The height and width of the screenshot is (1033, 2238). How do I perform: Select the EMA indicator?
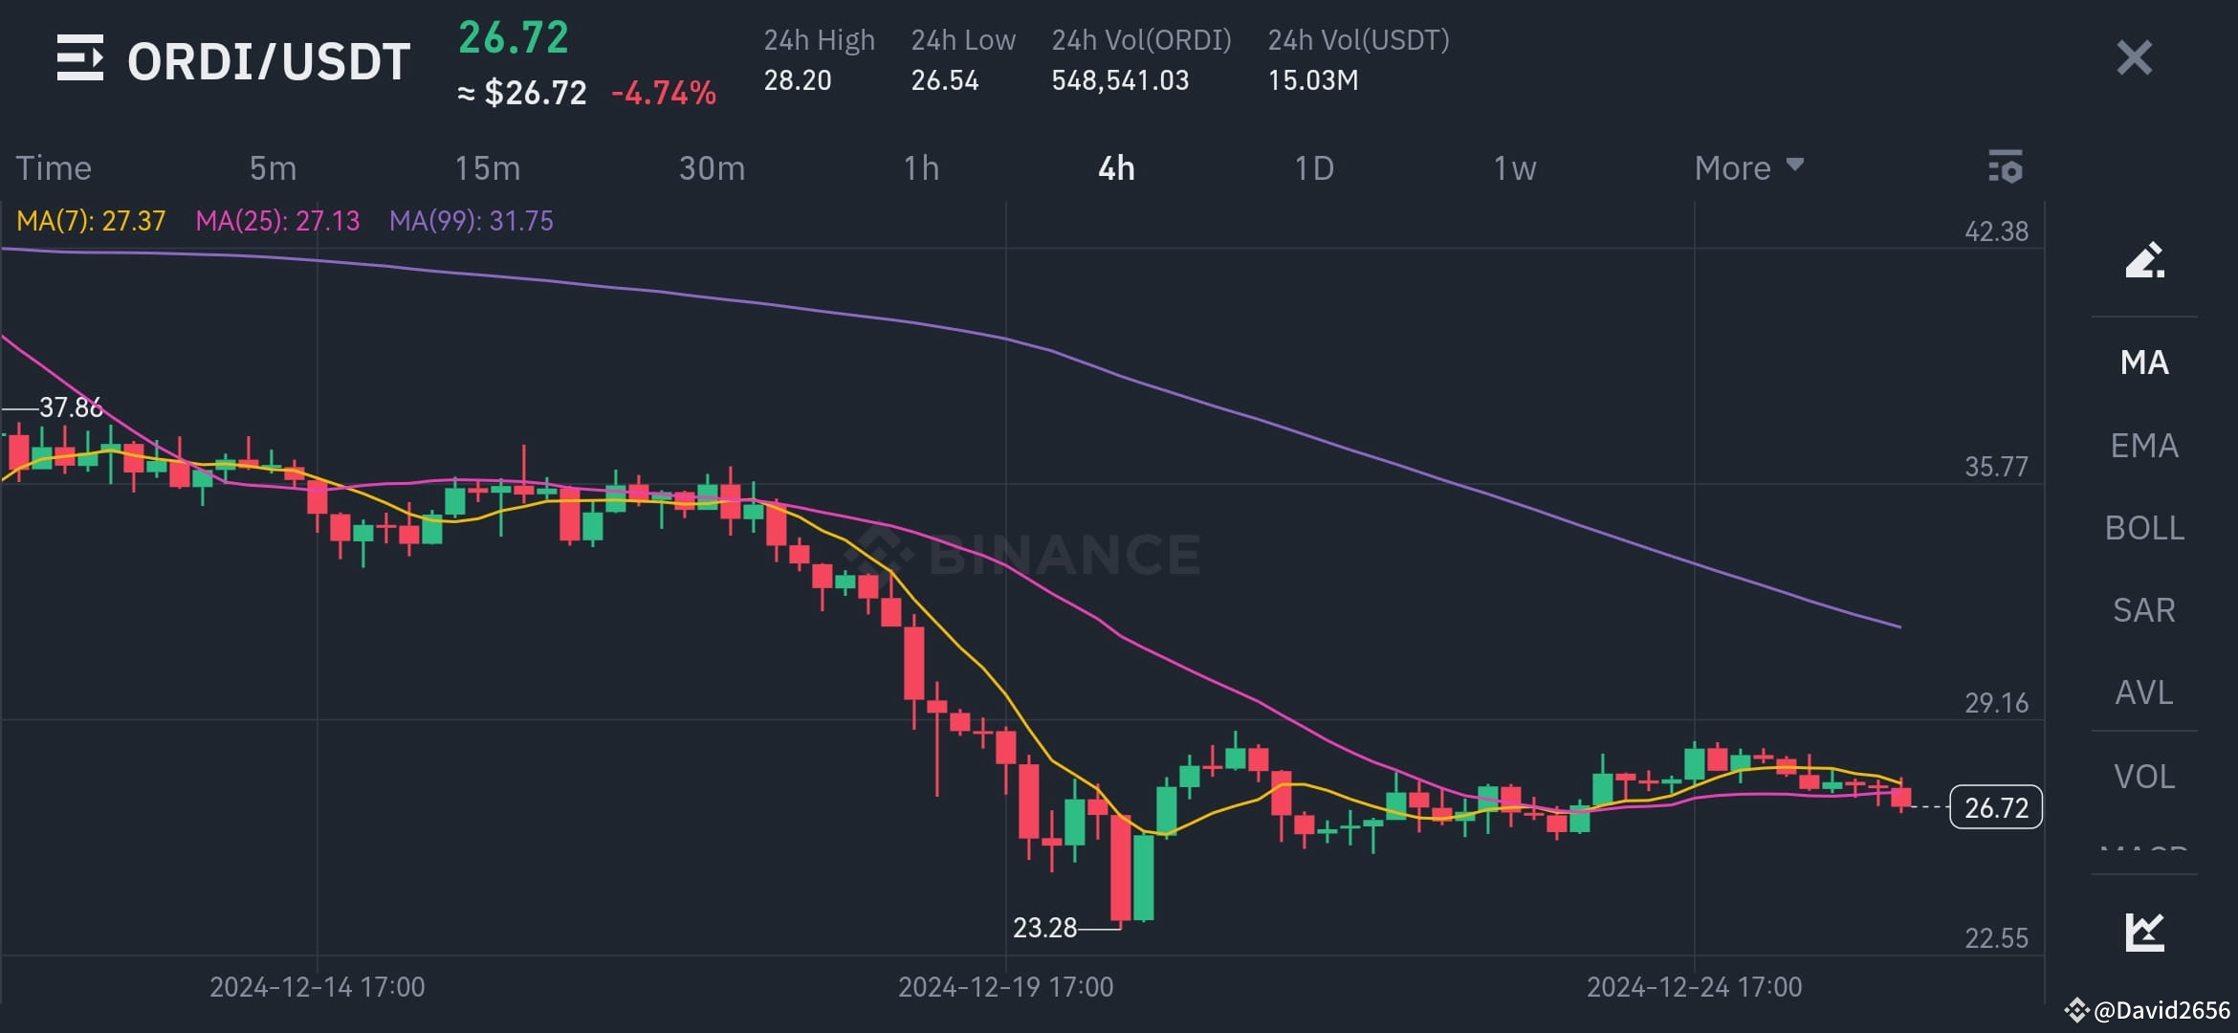click(x=2142, y=445)
